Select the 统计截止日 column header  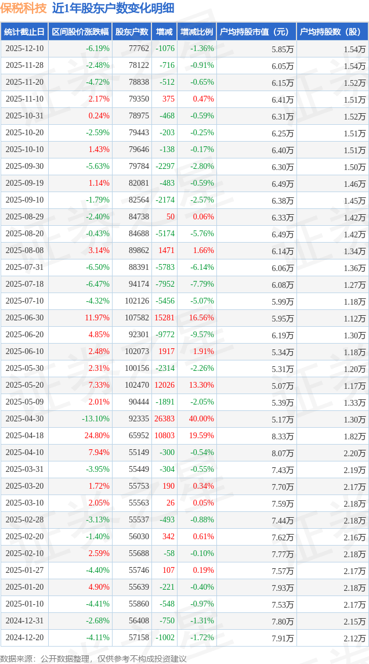pos(24,32)
